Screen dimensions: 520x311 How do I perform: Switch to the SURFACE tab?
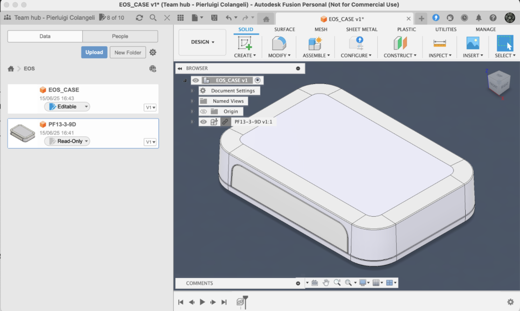click(x=284, y=29)
